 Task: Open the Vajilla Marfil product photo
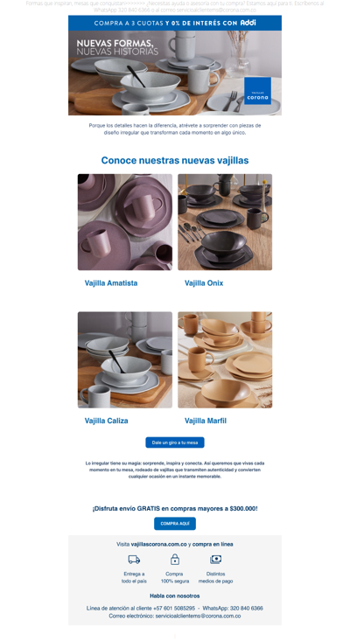click(x=225, y=359)
